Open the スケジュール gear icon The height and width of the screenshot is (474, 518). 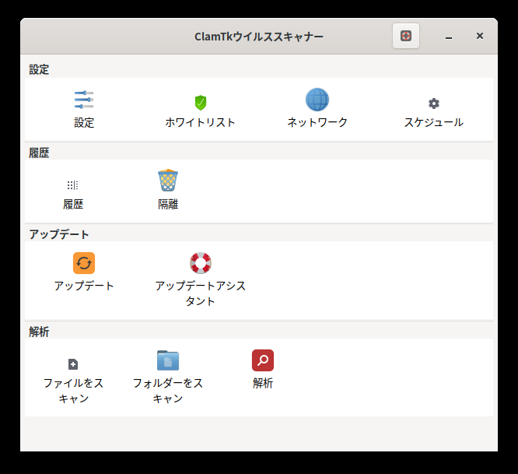tap(434, 104)
